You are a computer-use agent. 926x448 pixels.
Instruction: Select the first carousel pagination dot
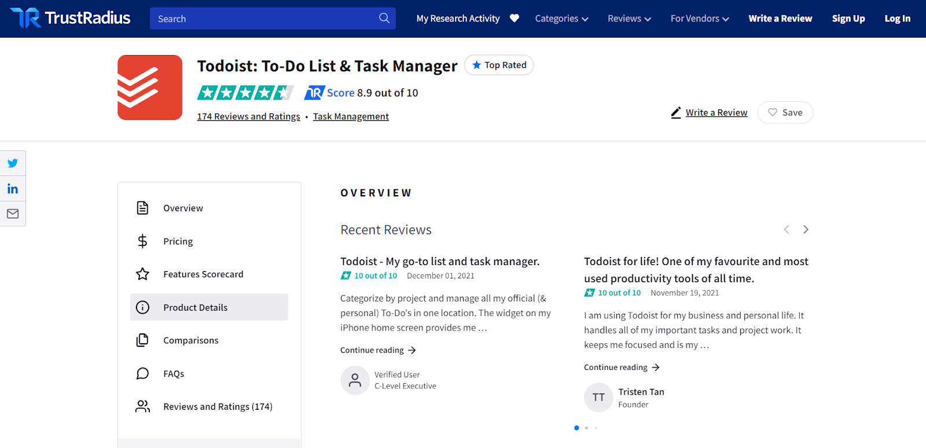pyautogui.click(x=576, y=428)
